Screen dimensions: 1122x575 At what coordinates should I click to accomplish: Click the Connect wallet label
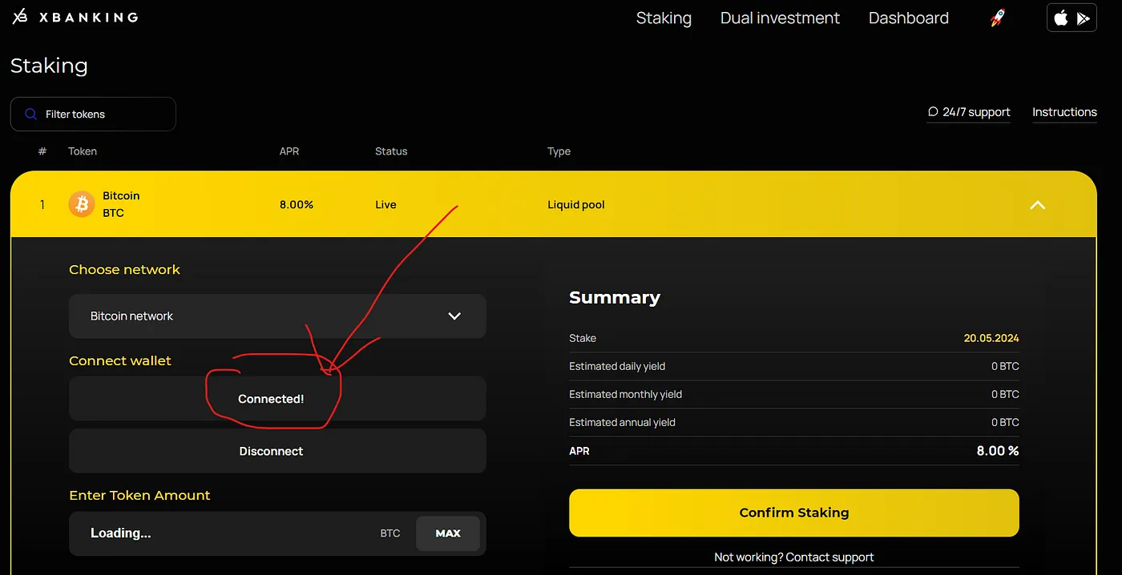[x=120, y=360]
